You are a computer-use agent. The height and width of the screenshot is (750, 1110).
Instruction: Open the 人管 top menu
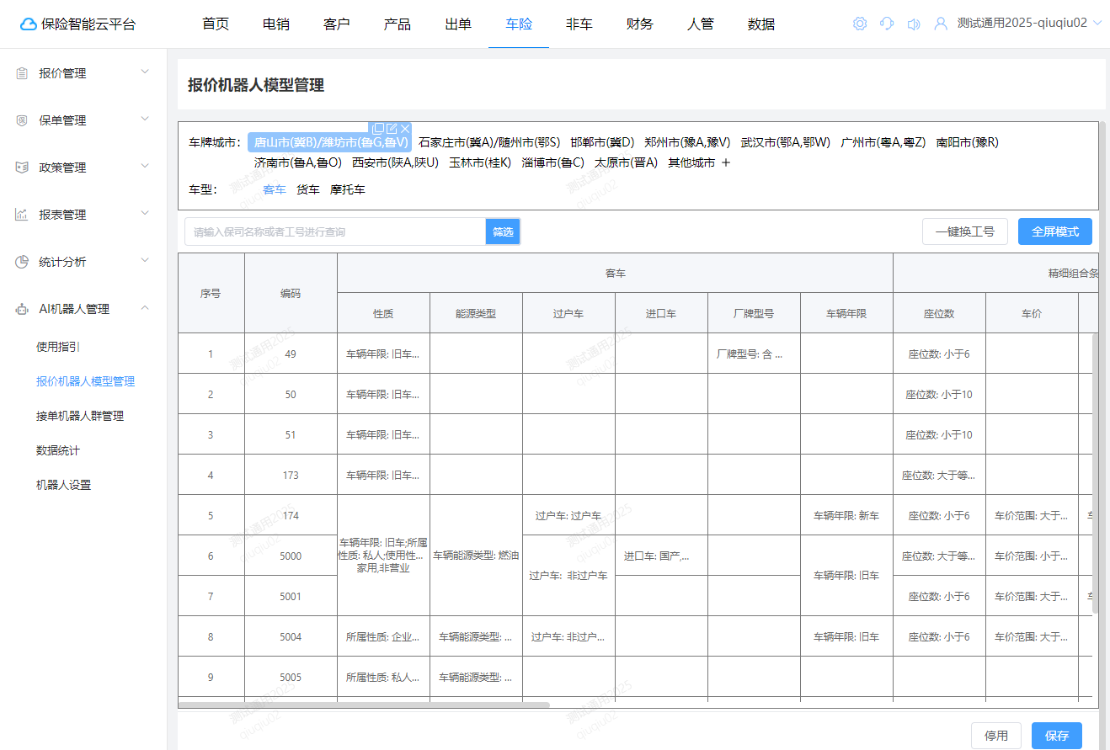[701, 24]
